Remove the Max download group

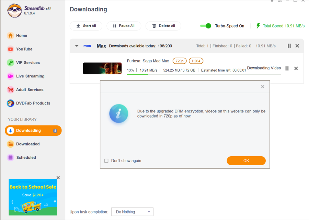297,46
